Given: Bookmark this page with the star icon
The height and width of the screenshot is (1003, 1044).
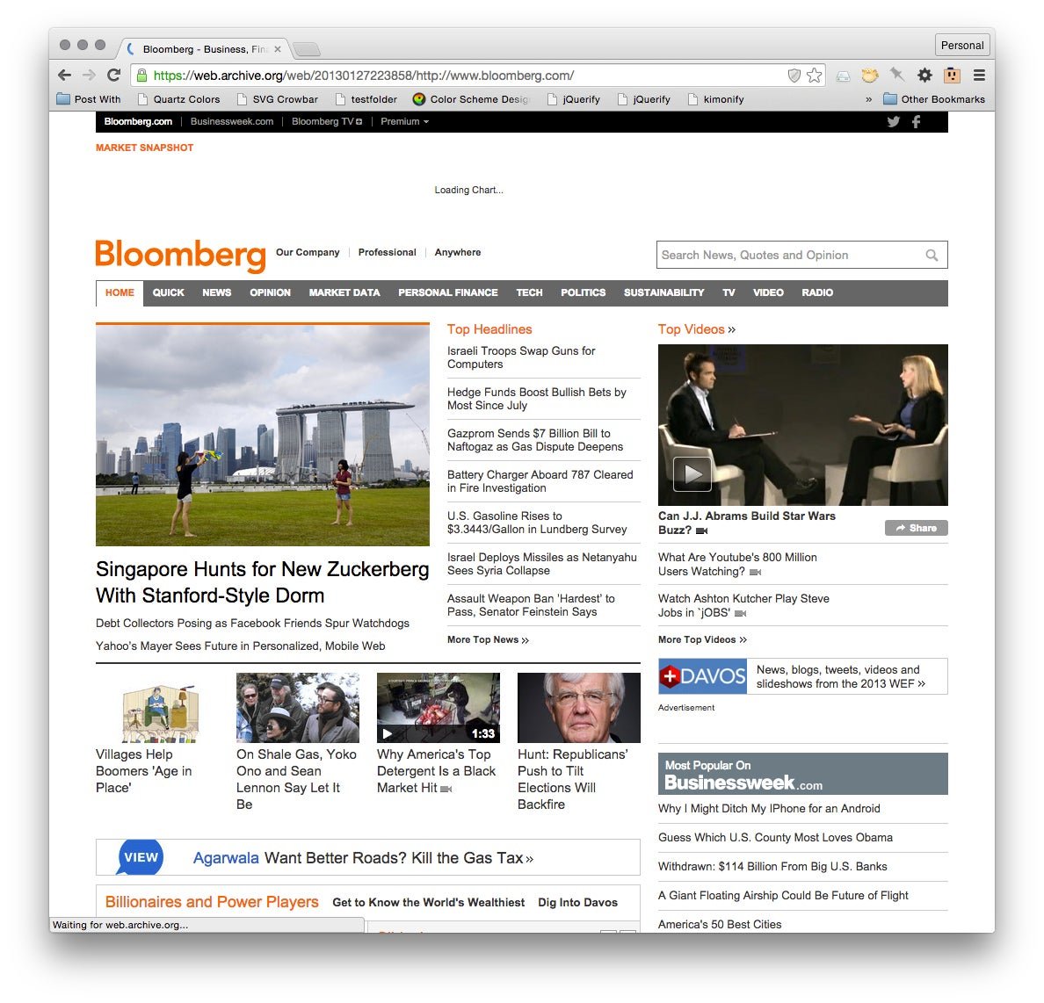Looking at the screenshot, I should (814, 76).
